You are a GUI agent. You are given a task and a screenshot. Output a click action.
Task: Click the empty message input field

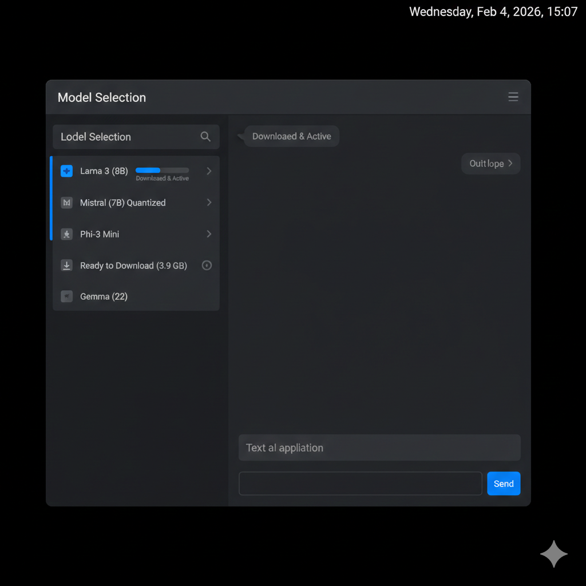click(360, 484)
